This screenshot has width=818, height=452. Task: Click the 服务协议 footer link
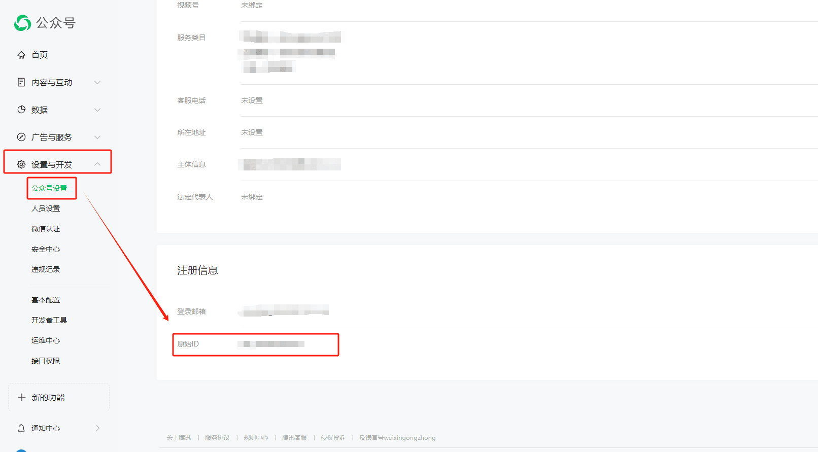(x=217, y=438)
